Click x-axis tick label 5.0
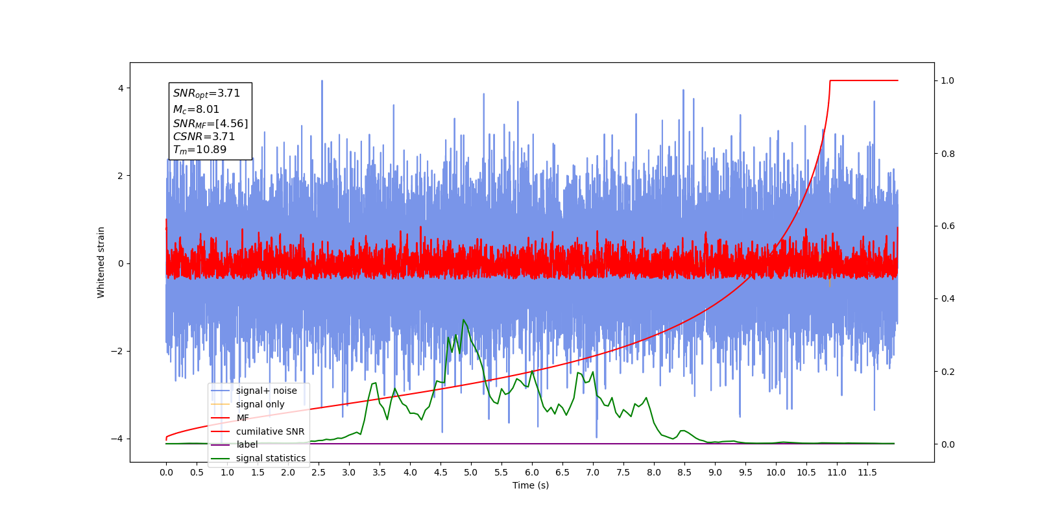Image resolution: width=1038 pixels, height=519 pixels. [471, 472]
